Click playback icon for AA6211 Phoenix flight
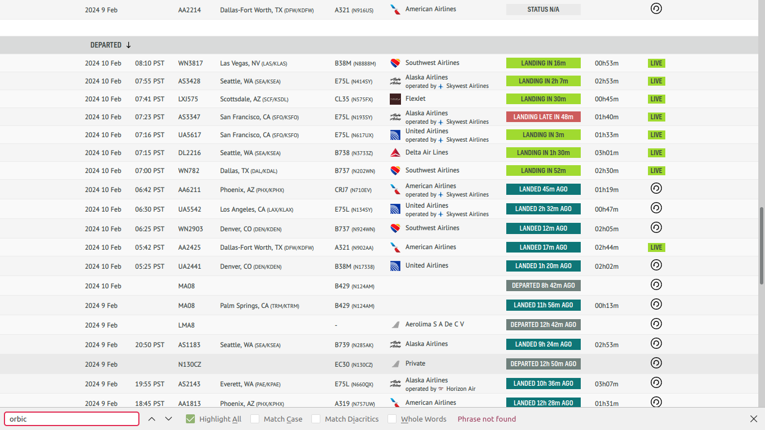 [656, 188]
